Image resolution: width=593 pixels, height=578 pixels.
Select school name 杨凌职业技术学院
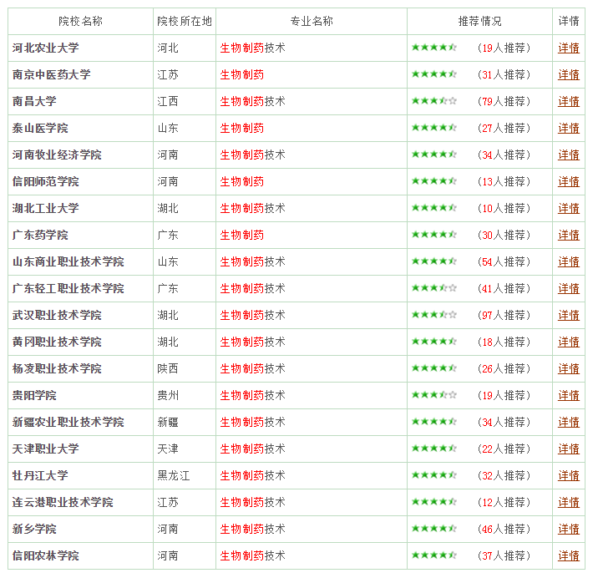[57, 369]
